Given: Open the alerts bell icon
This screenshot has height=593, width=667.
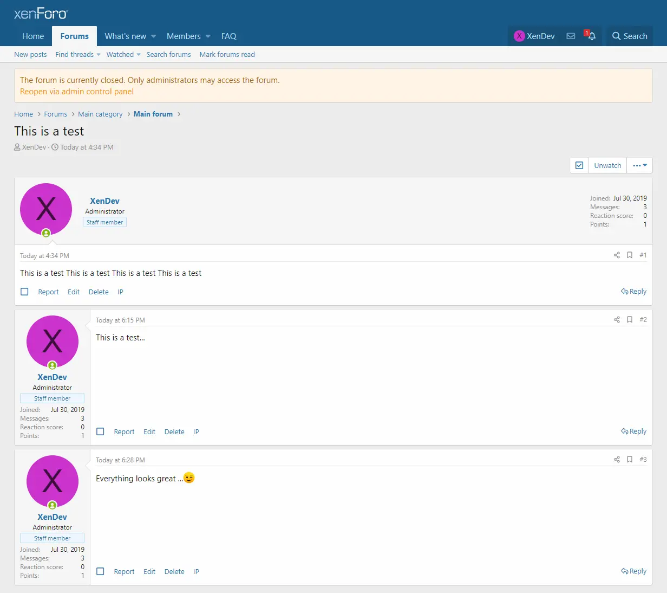Looking at the screenshot, I should (591, 36).
